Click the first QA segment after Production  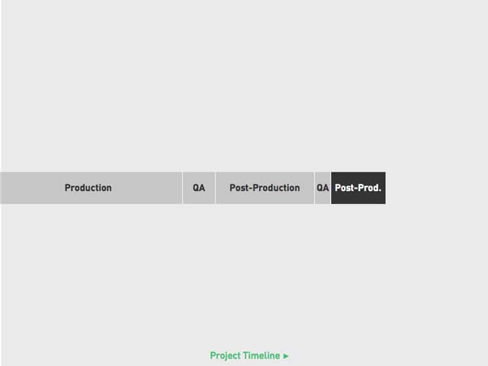(x=199, y=188)
